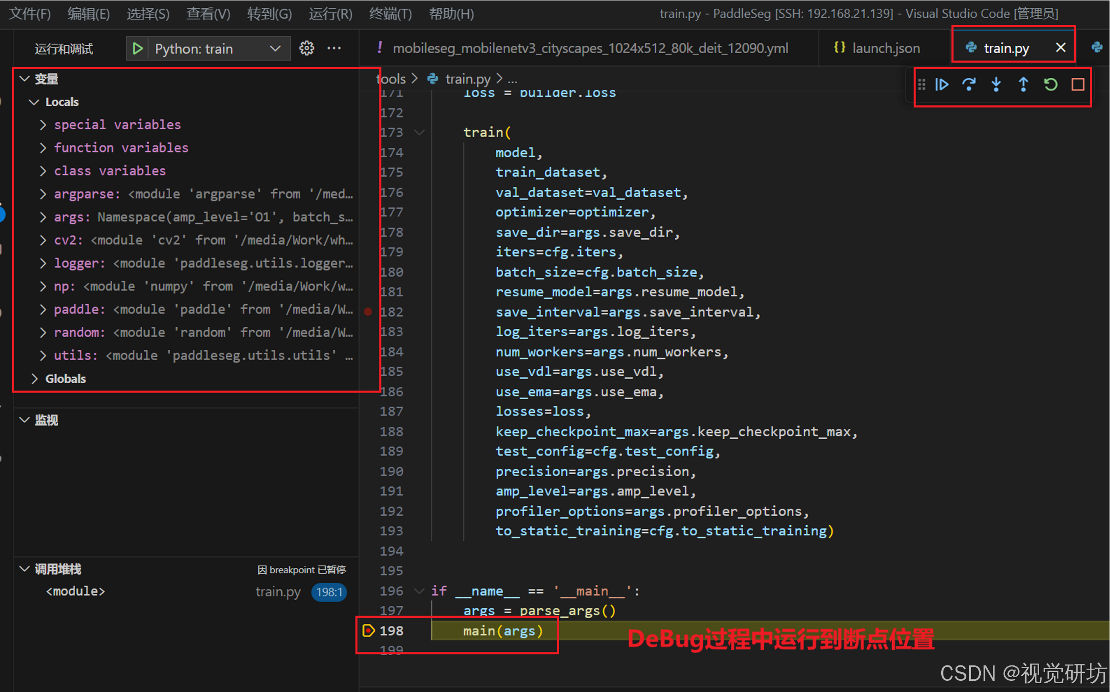Step into in debug toolbar
This screenshot has width=1110, height=692.
tap(996, 85)
